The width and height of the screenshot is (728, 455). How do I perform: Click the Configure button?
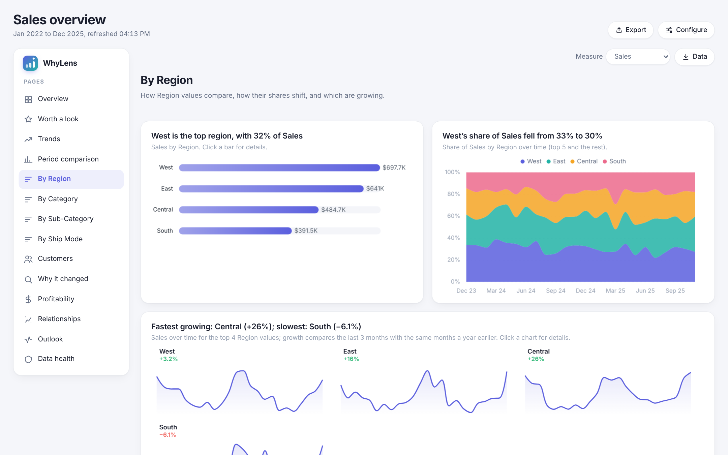tap(686, 30)
